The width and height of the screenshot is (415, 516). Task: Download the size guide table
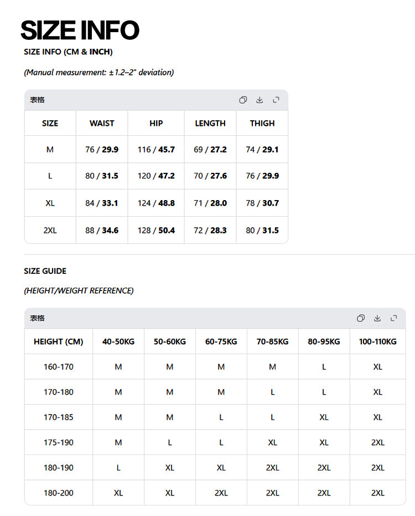(377, 318)
